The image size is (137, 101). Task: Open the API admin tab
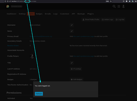point(73,14)
